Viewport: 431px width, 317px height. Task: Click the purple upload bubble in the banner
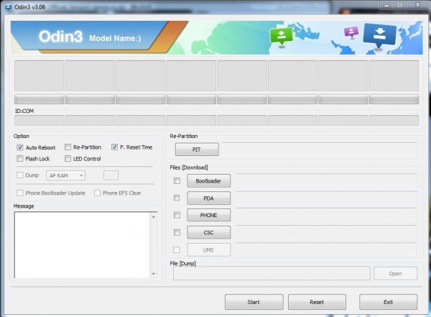351,32
